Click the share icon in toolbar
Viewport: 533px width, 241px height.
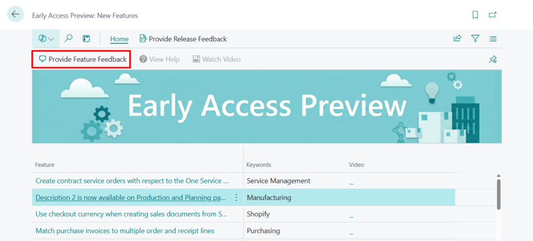[x=458, y=38]
